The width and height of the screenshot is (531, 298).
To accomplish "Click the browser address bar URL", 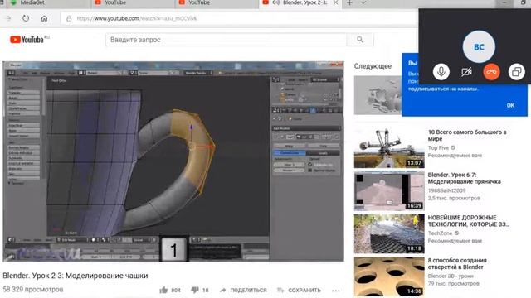I will 137,18.
